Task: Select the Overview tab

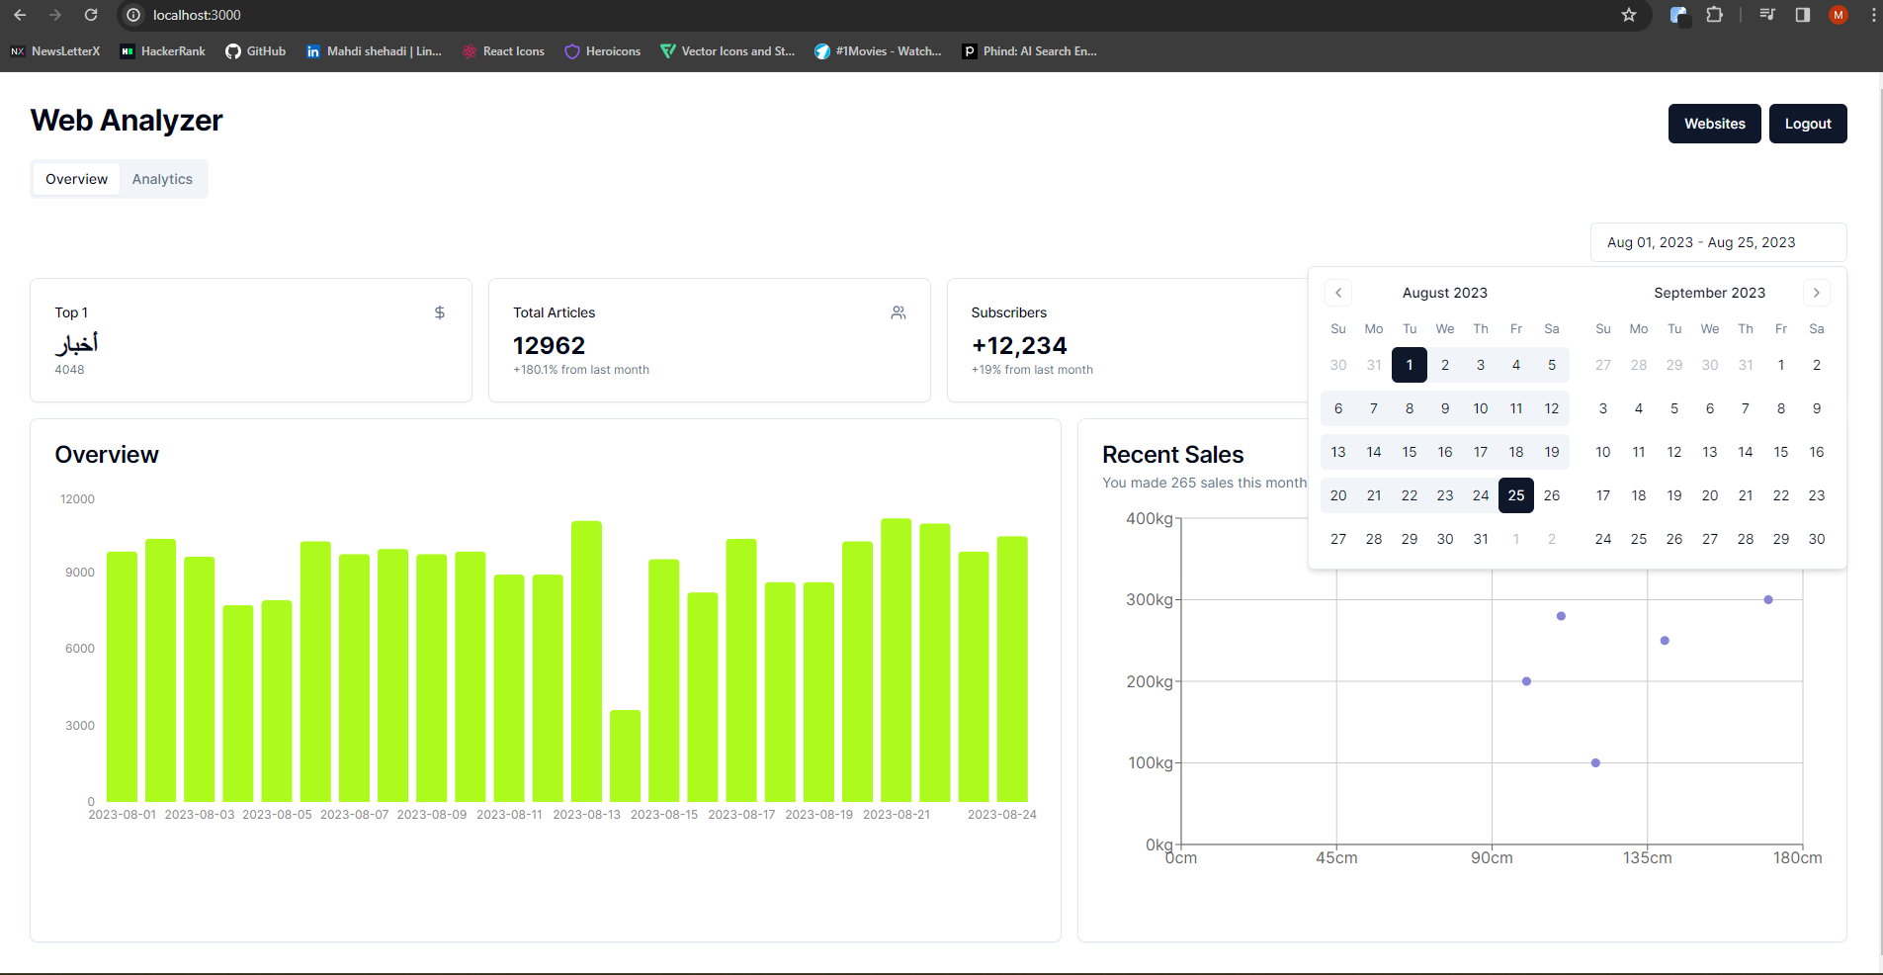Action: 76,179
